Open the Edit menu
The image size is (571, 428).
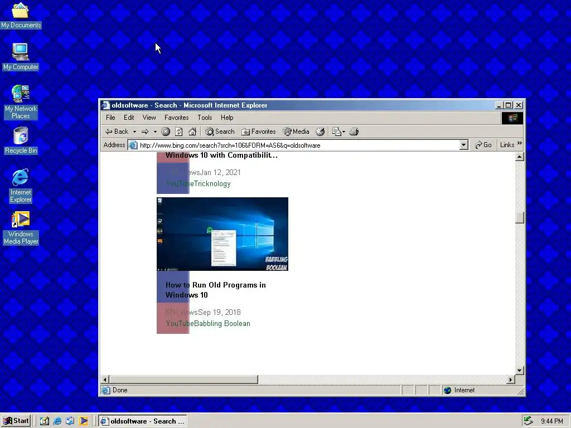129,118
